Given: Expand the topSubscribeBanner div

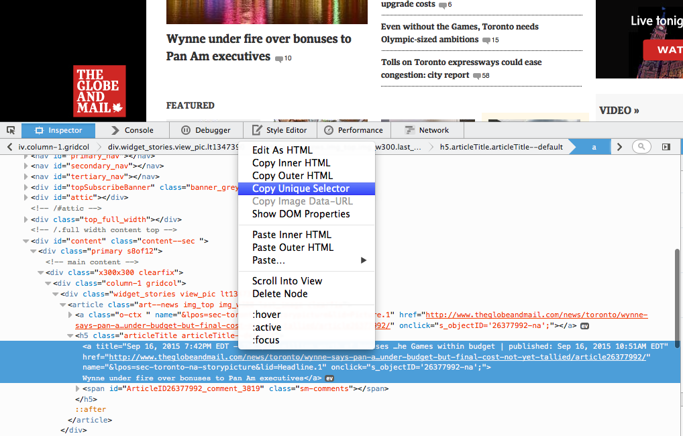Looking at the screenshot, I should point(25,187).
